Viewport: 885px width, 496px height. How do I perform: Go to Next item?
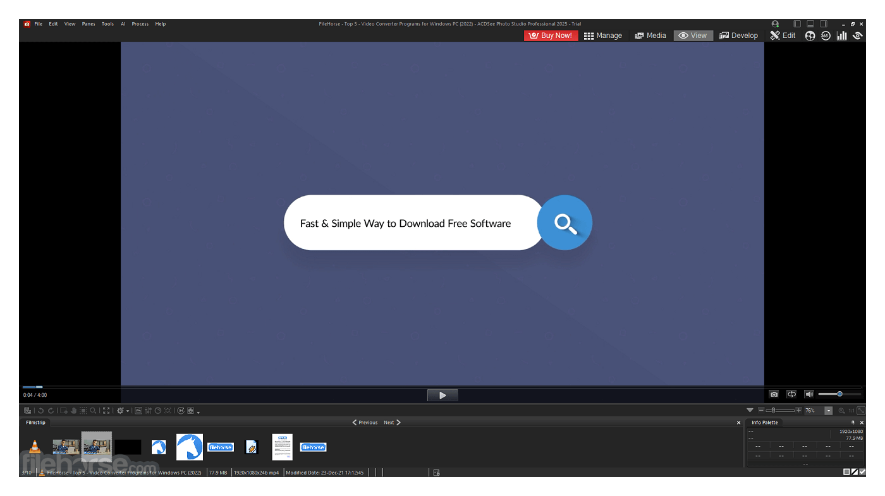pos(392,423)
